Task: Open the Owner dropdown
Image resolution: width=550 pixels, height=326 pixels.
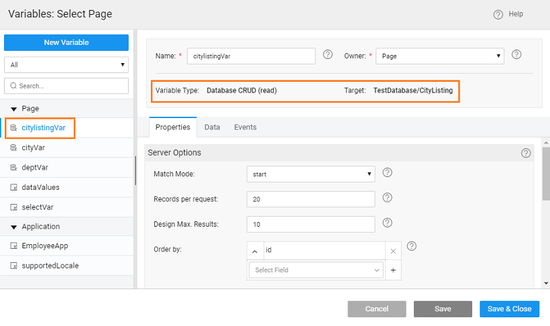Action: (439, 56)
